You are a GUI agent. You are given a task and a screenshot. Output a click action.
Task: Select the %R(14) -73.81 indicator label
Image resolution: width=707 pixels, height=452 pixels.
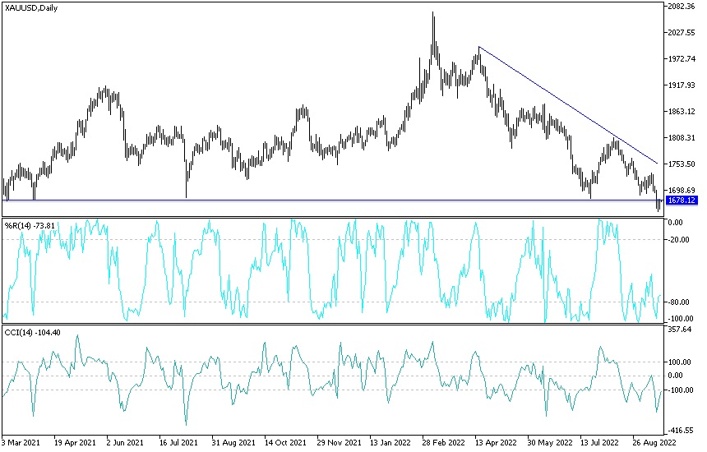coord(30,226)
